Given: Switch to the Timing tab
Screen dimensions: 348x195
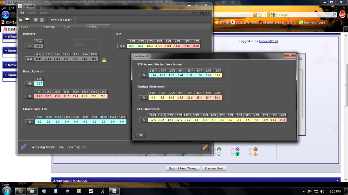Looking at the screenshot, I should [x=53, y=27].
